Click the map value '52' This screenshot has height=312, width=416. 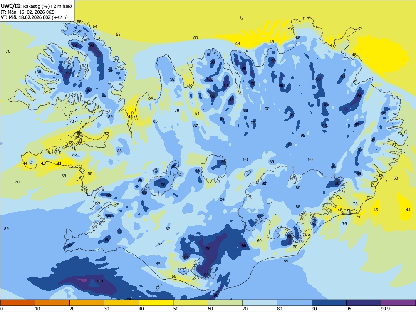tap(191, 85)
